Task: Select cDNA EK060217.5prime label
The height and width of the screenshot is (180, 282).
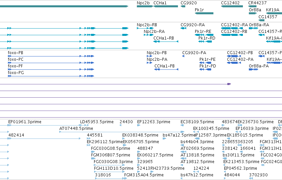Action: pyautogui.click(x=155, y=155)
